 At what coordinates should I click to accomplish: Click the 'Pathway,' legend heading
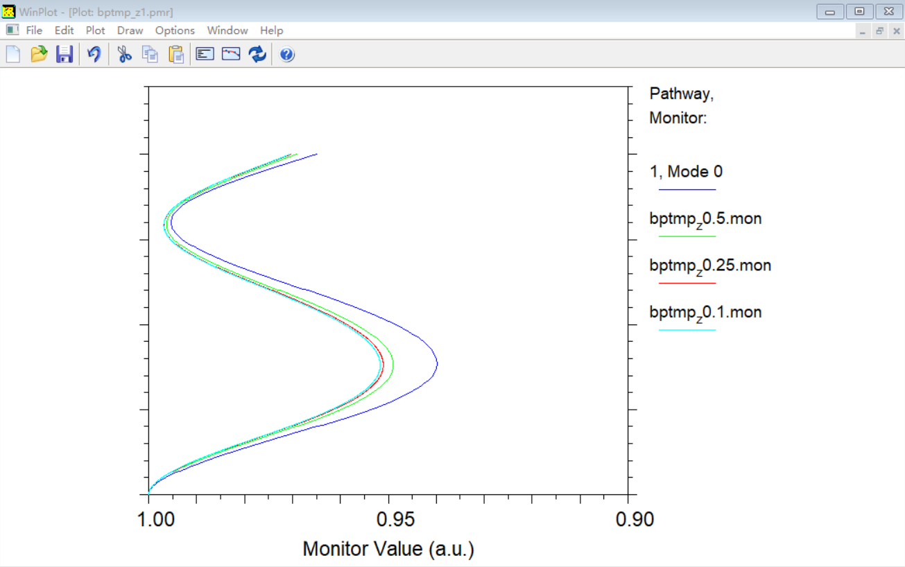(x=681, y=94)
